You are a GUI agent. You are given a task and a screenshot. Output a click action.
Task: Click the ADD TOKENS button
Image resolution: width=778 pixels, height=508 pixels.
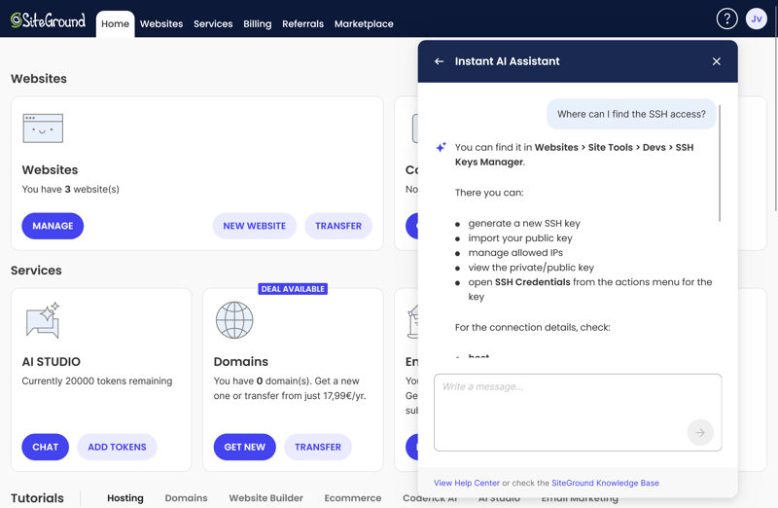point(117,447)
